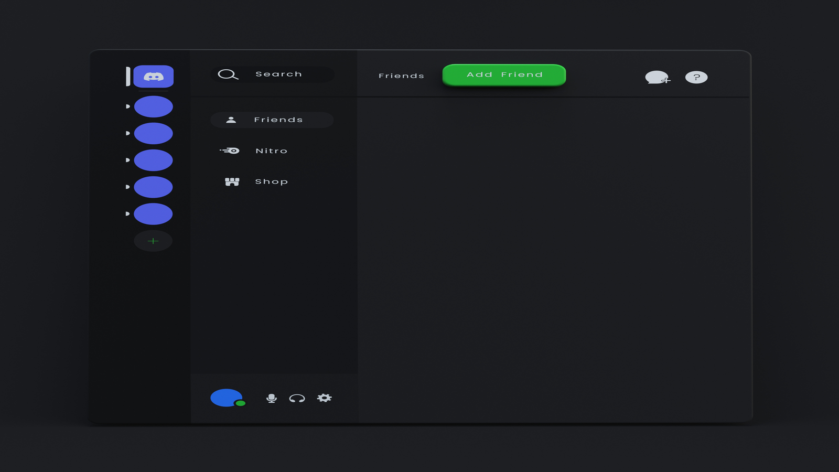
Task: Deafen audio using the headphones icon
Action: click(x=296, y=398)
